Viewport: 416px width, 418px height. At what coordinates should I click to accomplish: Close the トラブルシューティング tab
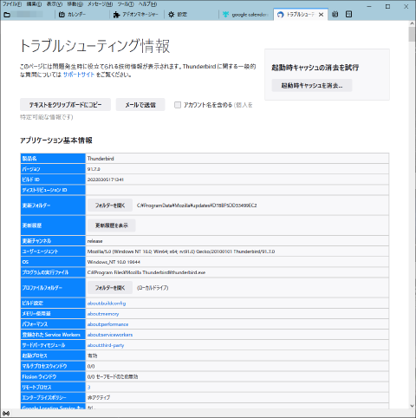tap(321, 15)
